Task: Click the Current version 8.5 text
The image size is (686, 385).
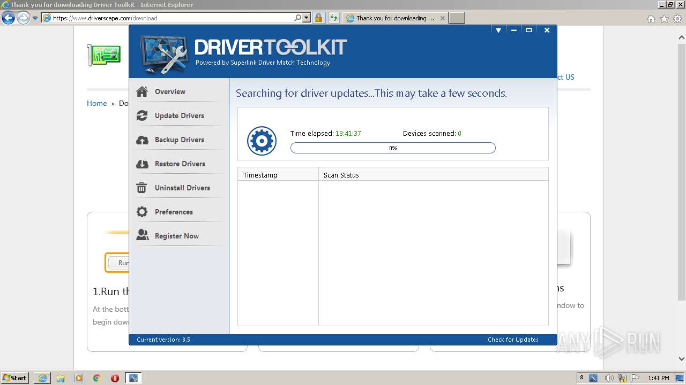Action: click(163, 340)
